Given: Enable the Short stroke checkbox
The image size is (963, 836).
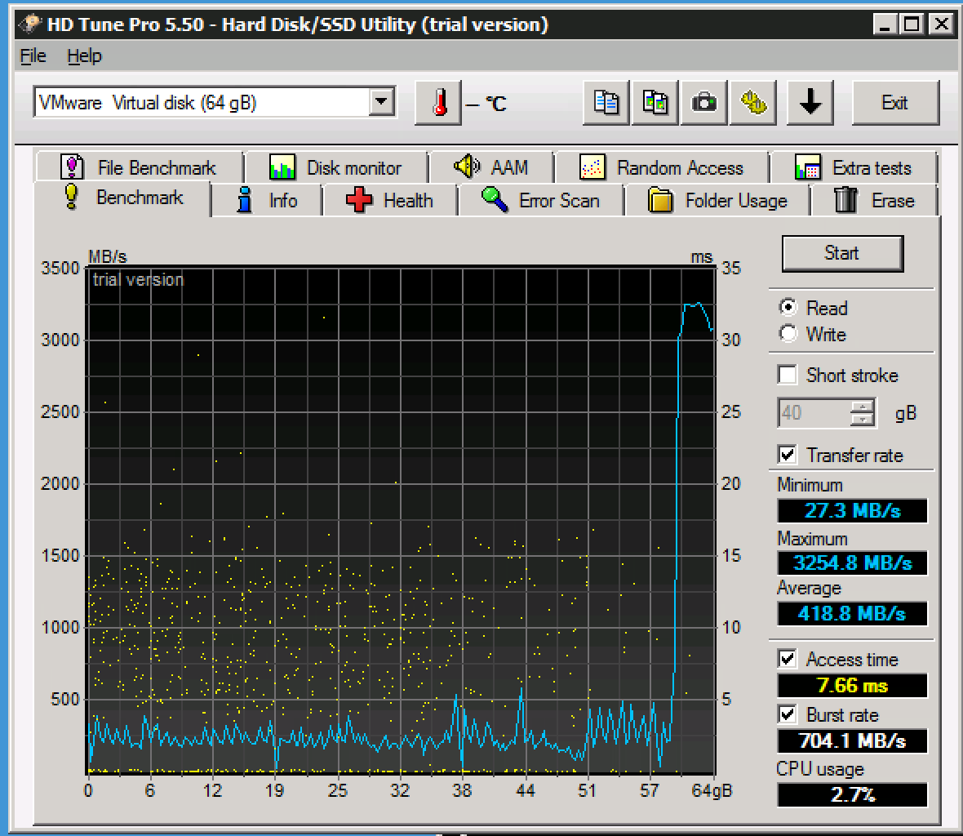Looking at the screenshot, I should tap(788, 375).
